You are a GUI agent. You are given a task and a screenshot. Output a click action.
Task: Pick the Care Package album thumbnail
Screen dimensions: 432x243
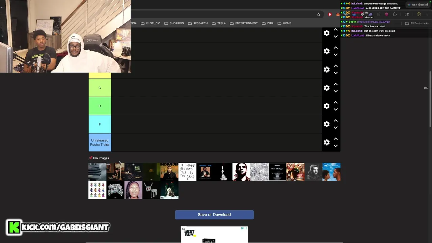(x=277, y=172)
